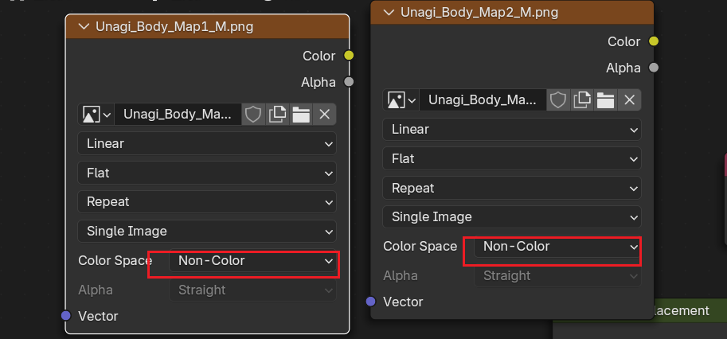
Task: Open image folder icon on Map1 node
Action: (300, 115)
